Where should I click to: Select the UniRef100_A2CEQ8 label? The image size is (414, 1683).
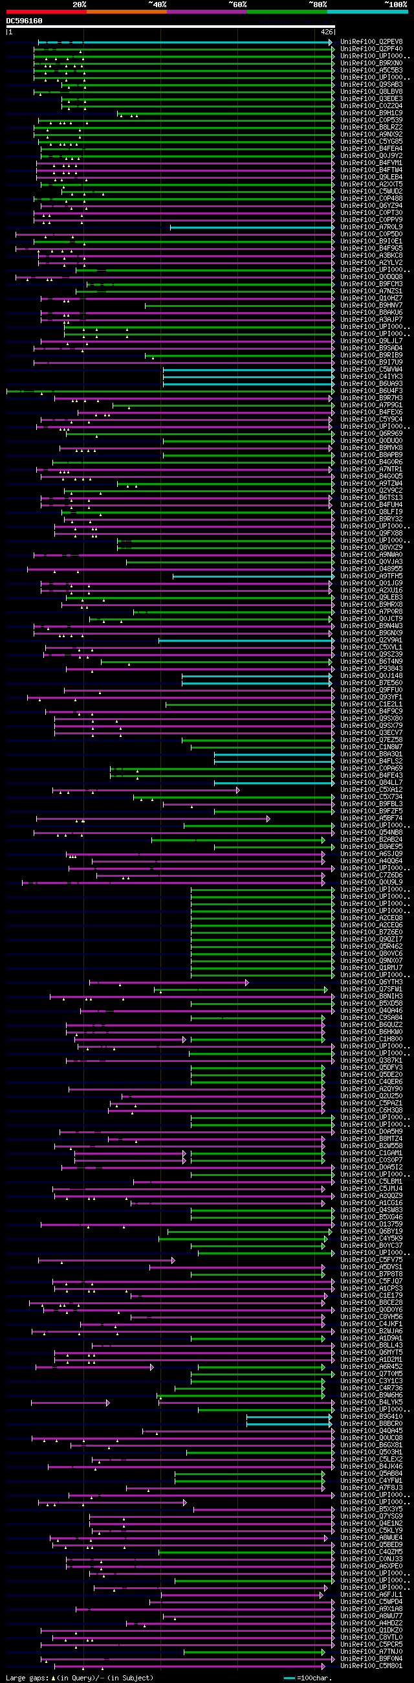[371, 918]
